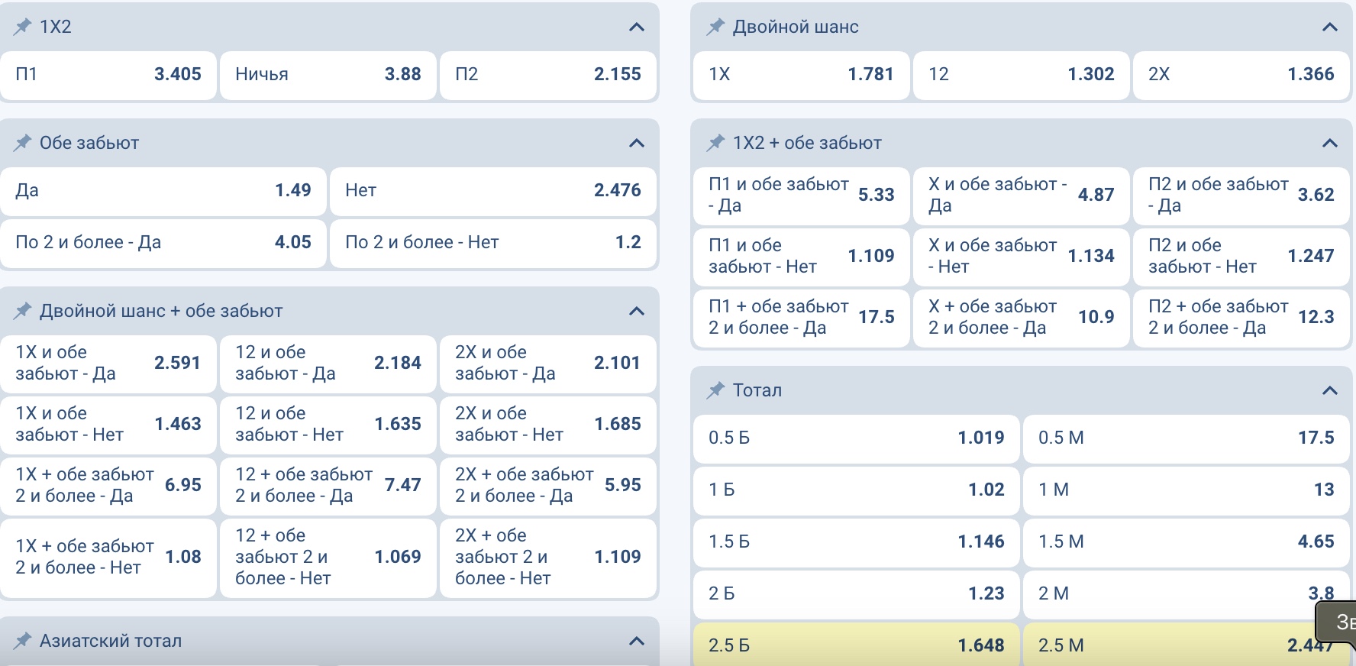Pin Двойной шанс + обе забьют section

coord(23,311)
